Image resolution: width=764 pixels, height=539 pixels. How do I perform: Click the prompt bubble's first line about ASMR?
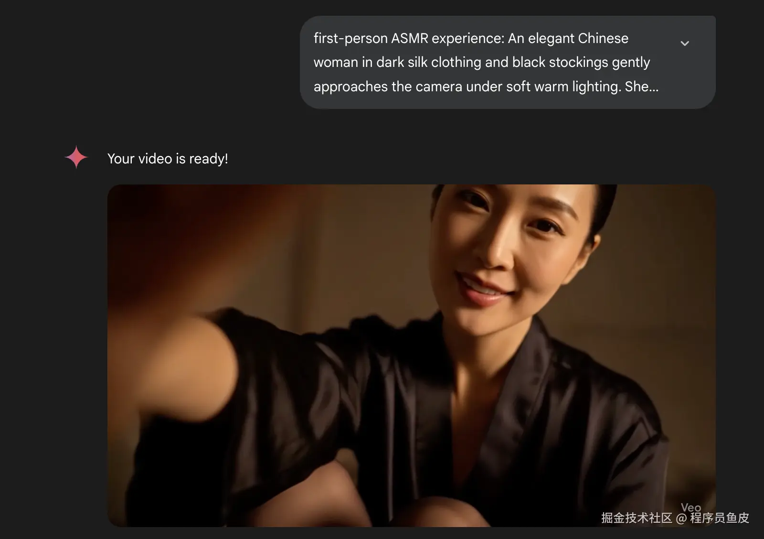(471, 38)
